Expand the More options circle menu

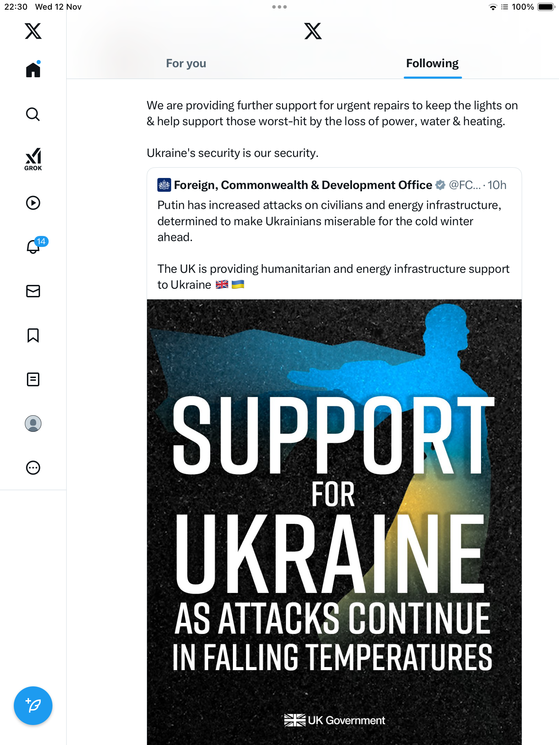33,468
